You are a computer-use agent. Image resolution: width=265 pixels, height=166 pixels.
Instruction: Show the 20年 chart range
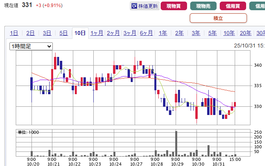(245, 33)
